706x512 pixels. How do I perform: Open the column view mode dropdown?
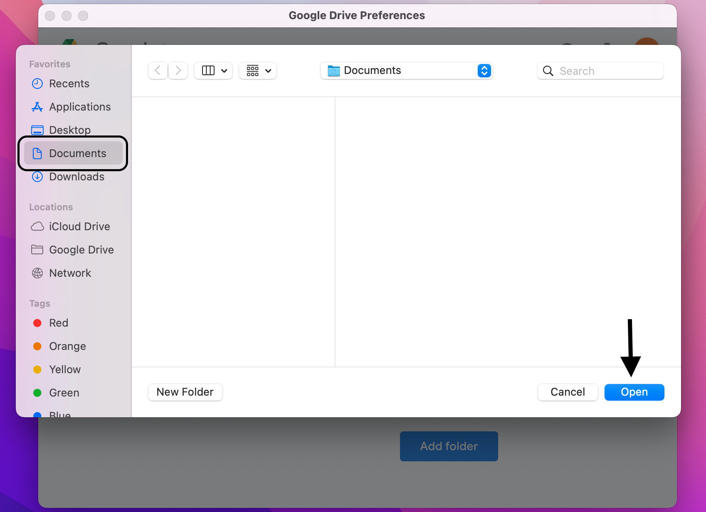[x=213, y=71]
